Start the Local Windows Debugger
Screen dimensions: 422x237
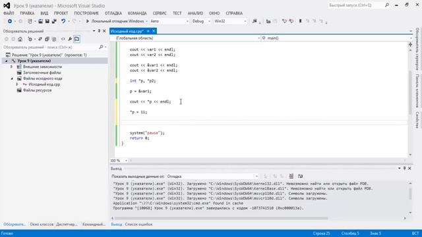click(115, 21)
